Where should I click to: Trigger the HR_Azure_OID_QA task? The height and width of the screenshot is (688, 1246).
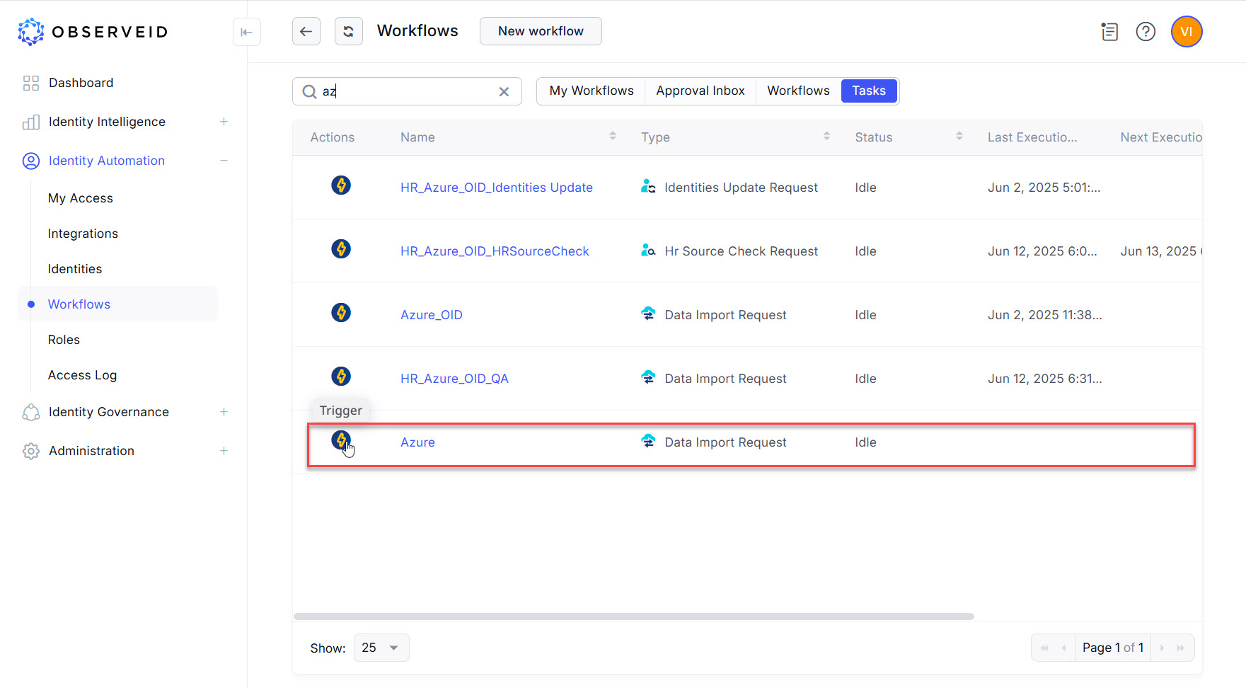(341, 377)
